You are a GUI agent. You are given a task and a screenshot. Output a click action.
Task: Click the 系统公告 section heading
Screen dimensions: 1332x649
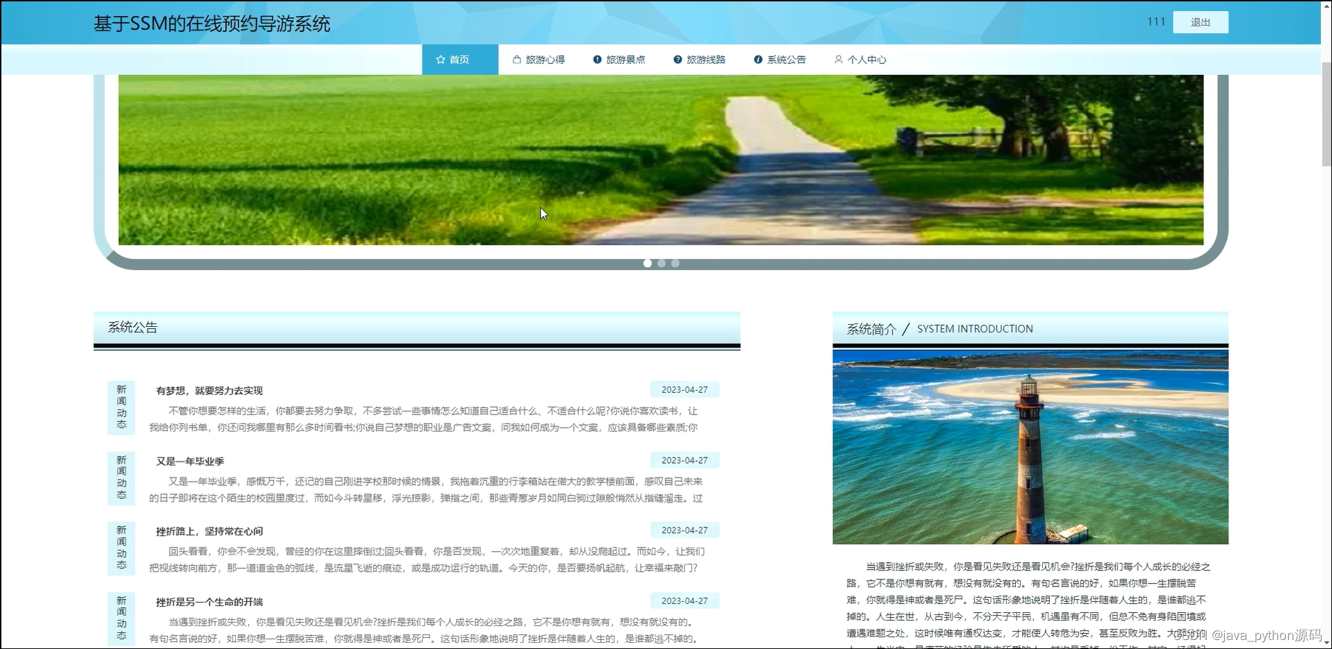pyautogui.click(x=133, y=327)
